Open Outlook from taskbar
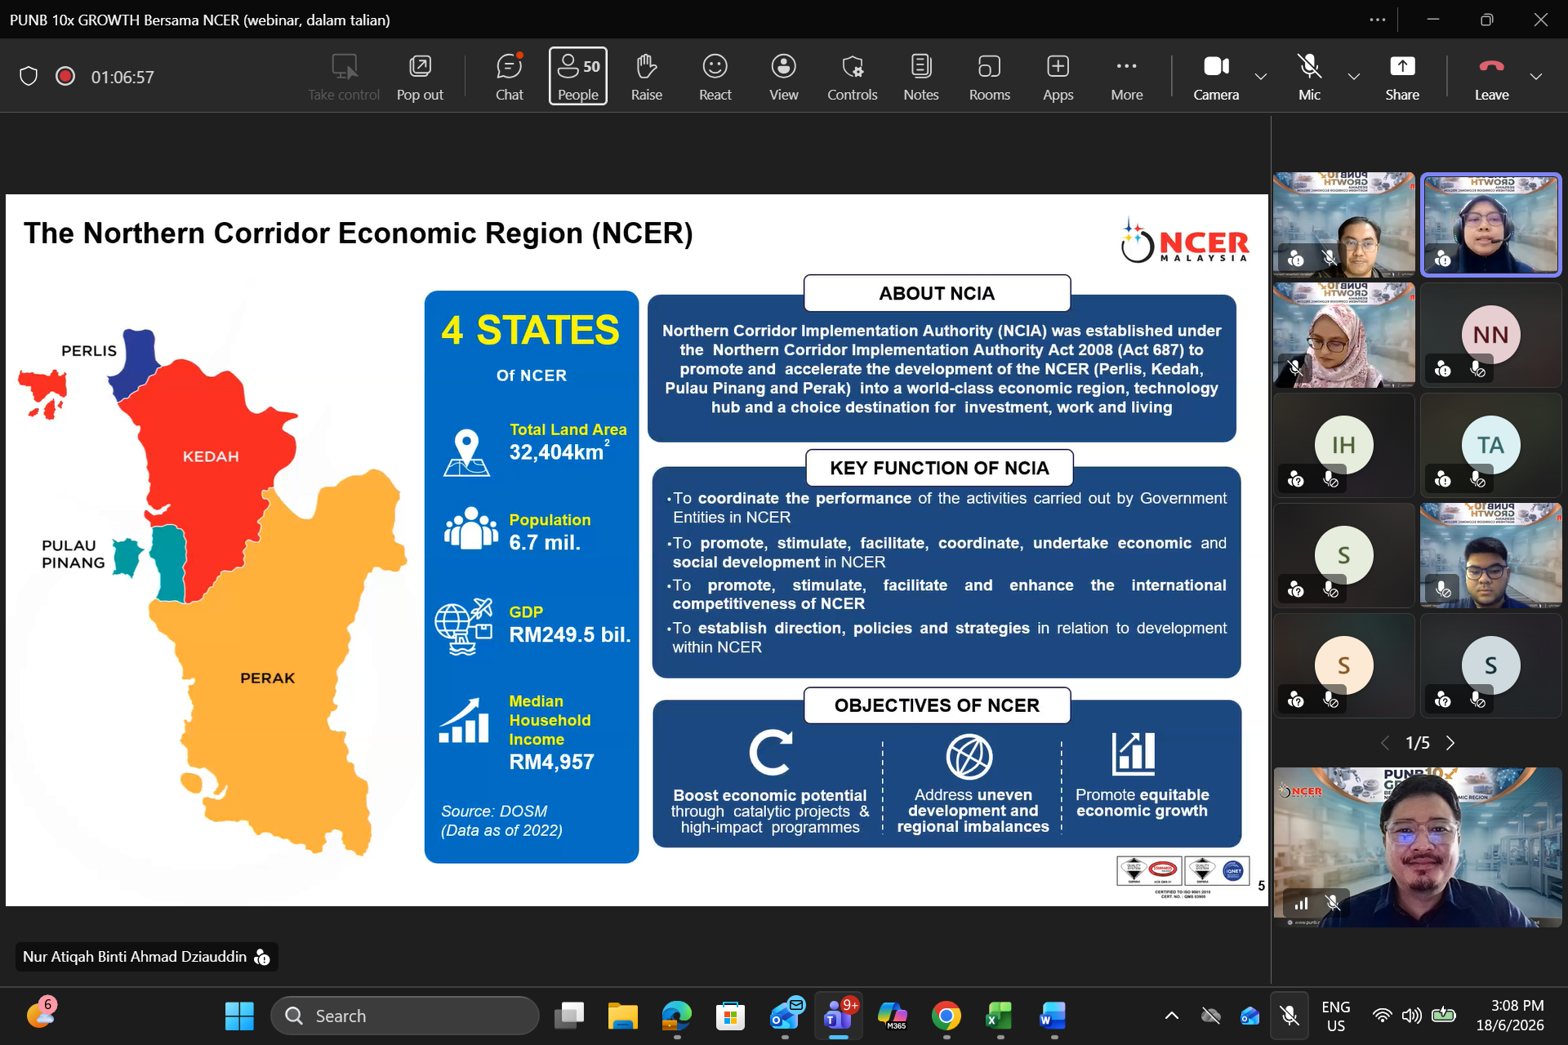 click(786, 1016)
